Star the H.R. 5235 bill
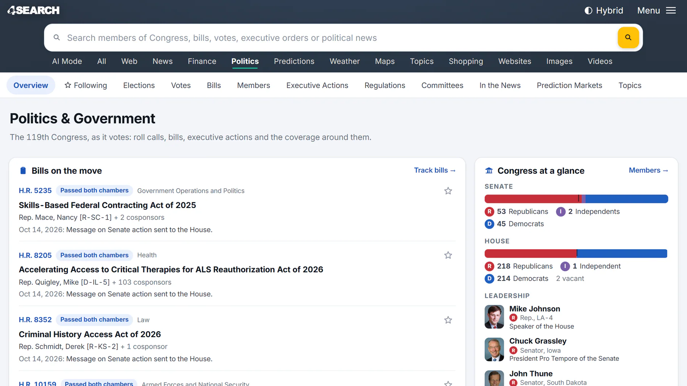This screenshot has height=386, width=687. pyautogui.click(x=448, y=191)
